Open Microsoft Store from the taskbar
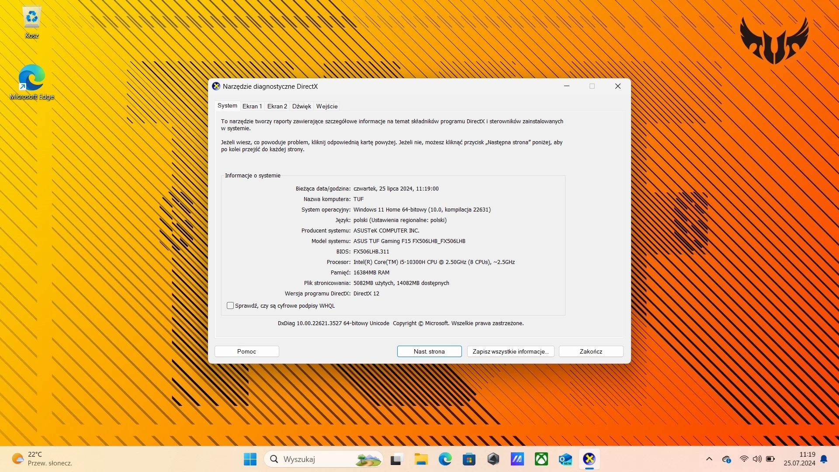 469,459
